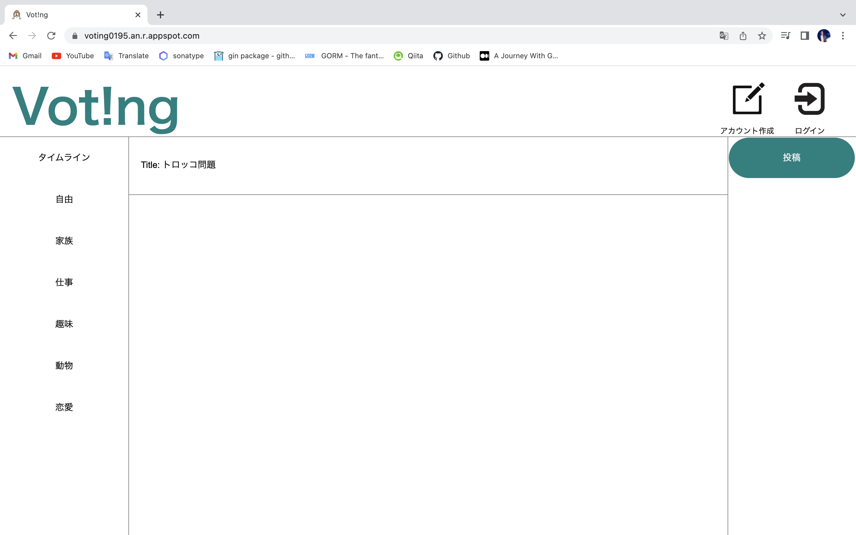
Task: Open the YouTube bookmark
Action: click(73, 56)
